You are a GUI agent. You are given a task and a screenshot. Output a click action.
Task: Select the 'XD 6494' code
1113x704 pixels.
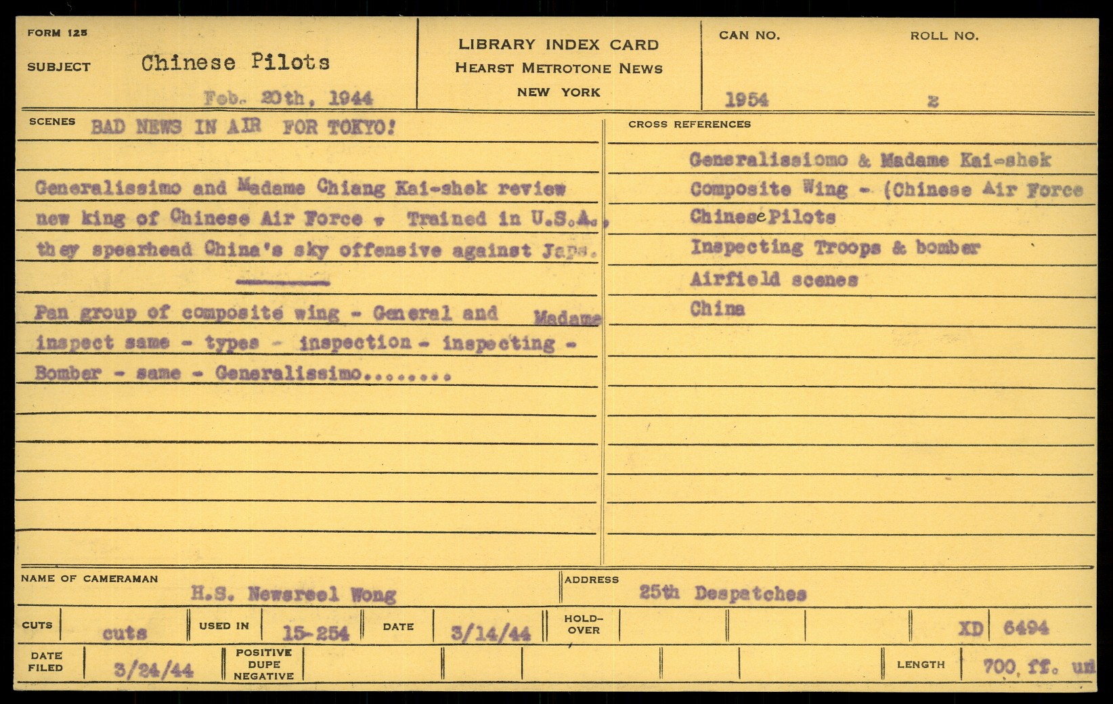[x=1003, y=628]
